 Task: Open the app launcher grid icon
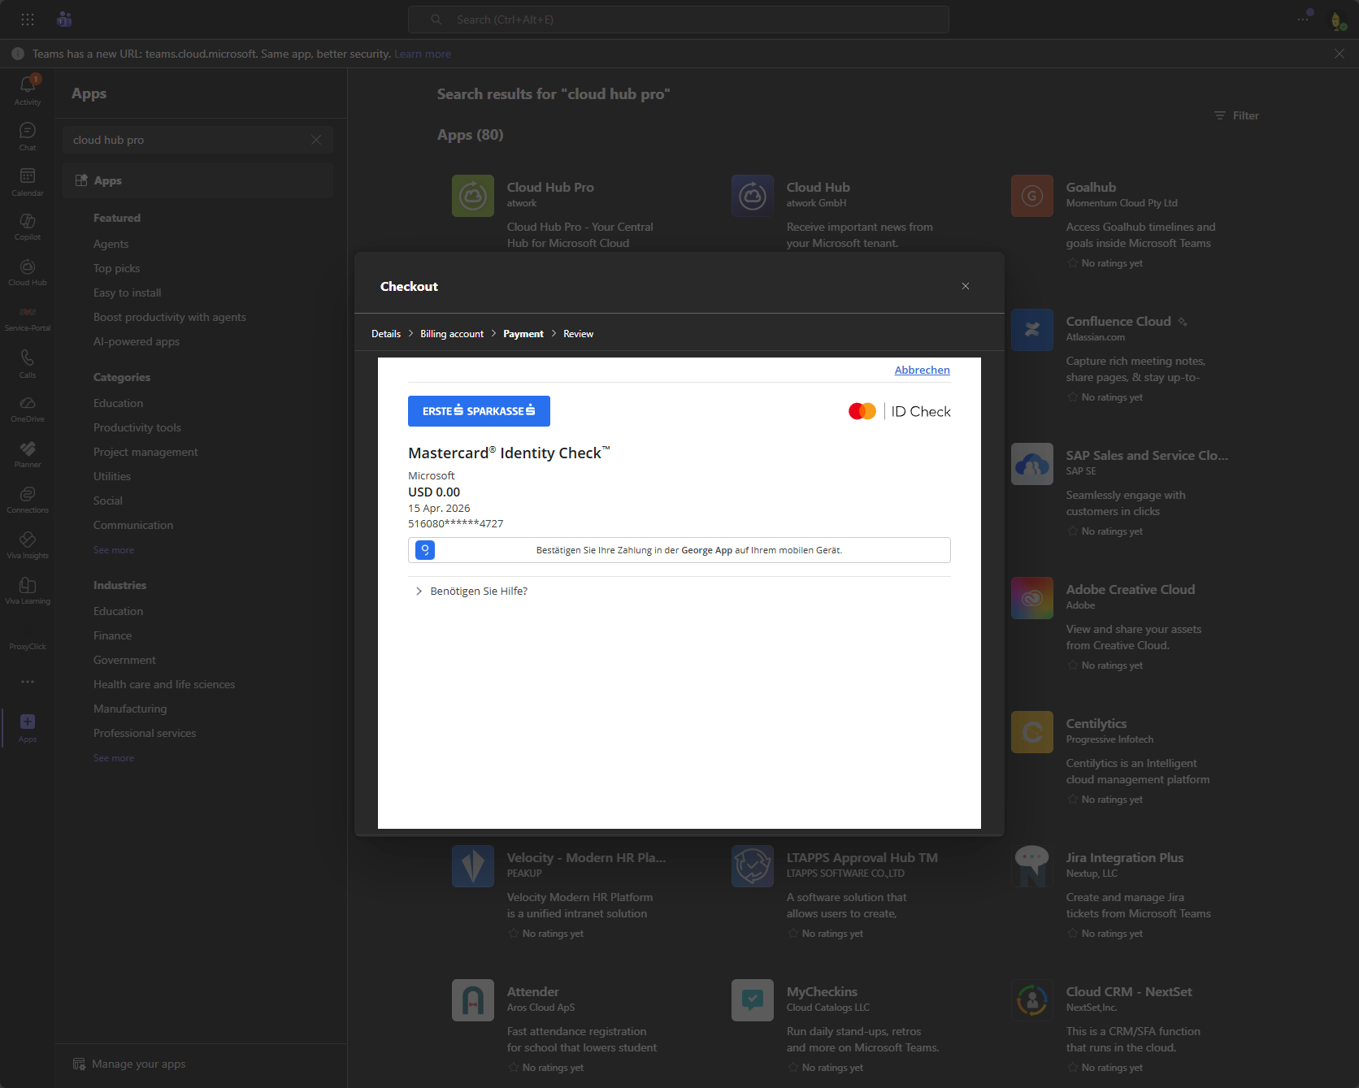pyautogui.click(x=28, y=20)
